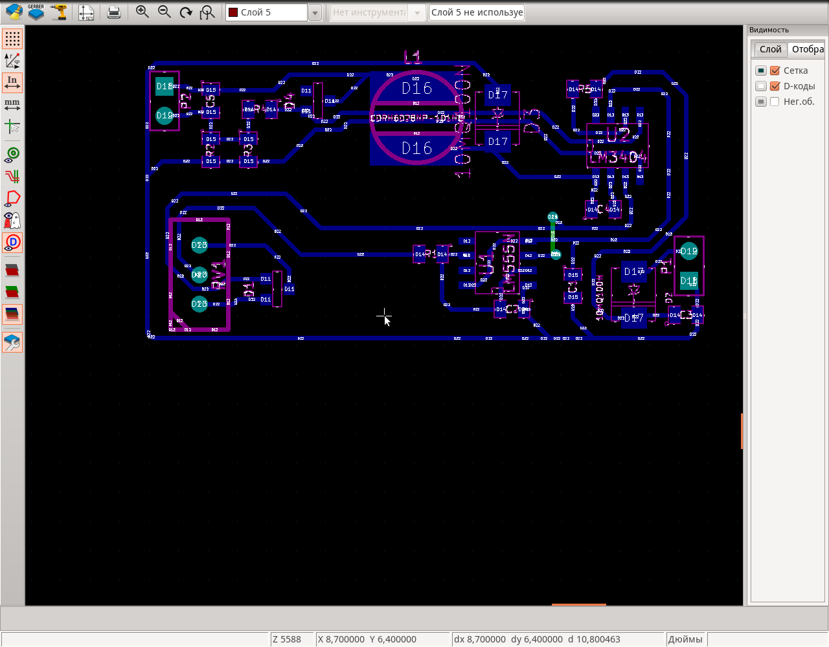
Task: Activate the Zoom in tool
Action: point(142,12)
